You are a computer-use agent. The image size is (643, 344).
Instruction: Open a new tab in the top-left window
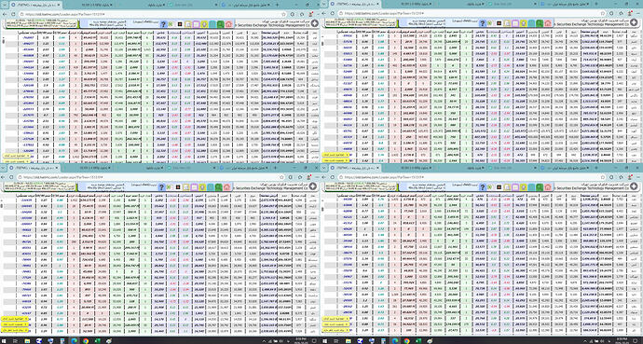(x=277, y=5)
